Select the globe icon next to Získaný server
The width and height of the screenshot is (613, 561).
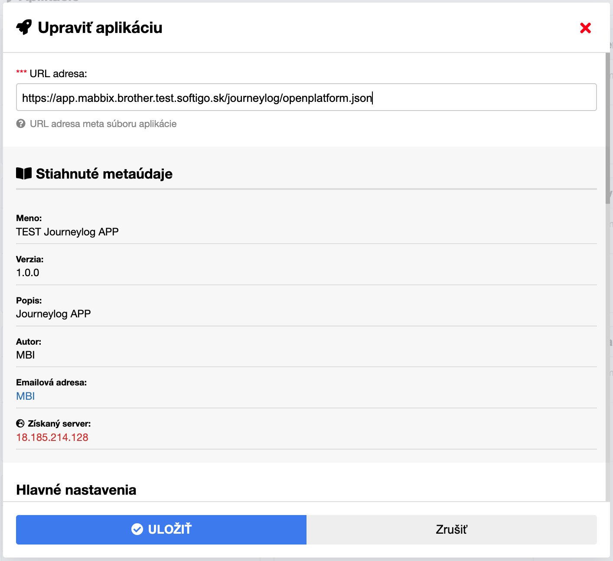pos(20,423)
